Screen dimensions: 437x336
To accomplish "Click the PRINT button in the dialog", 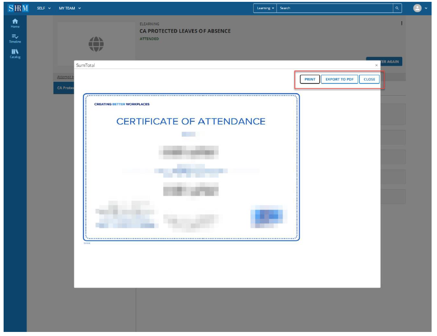I will tap(310, 79).
